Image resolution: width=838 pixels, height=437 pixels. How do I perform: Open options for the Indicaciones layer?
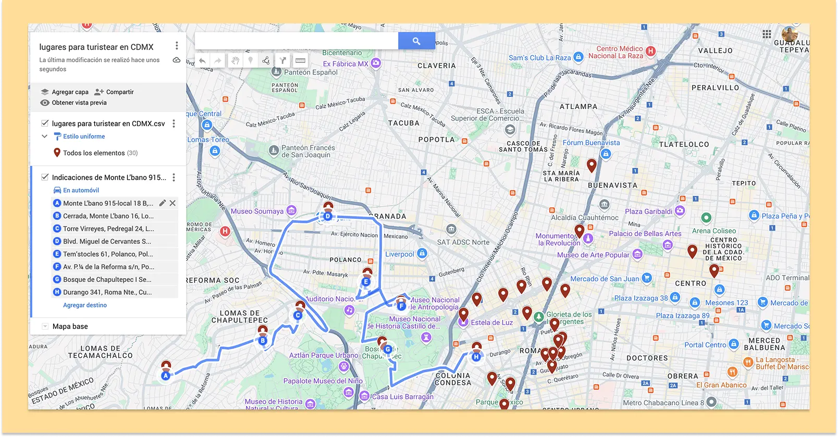(x=174, y=178)
